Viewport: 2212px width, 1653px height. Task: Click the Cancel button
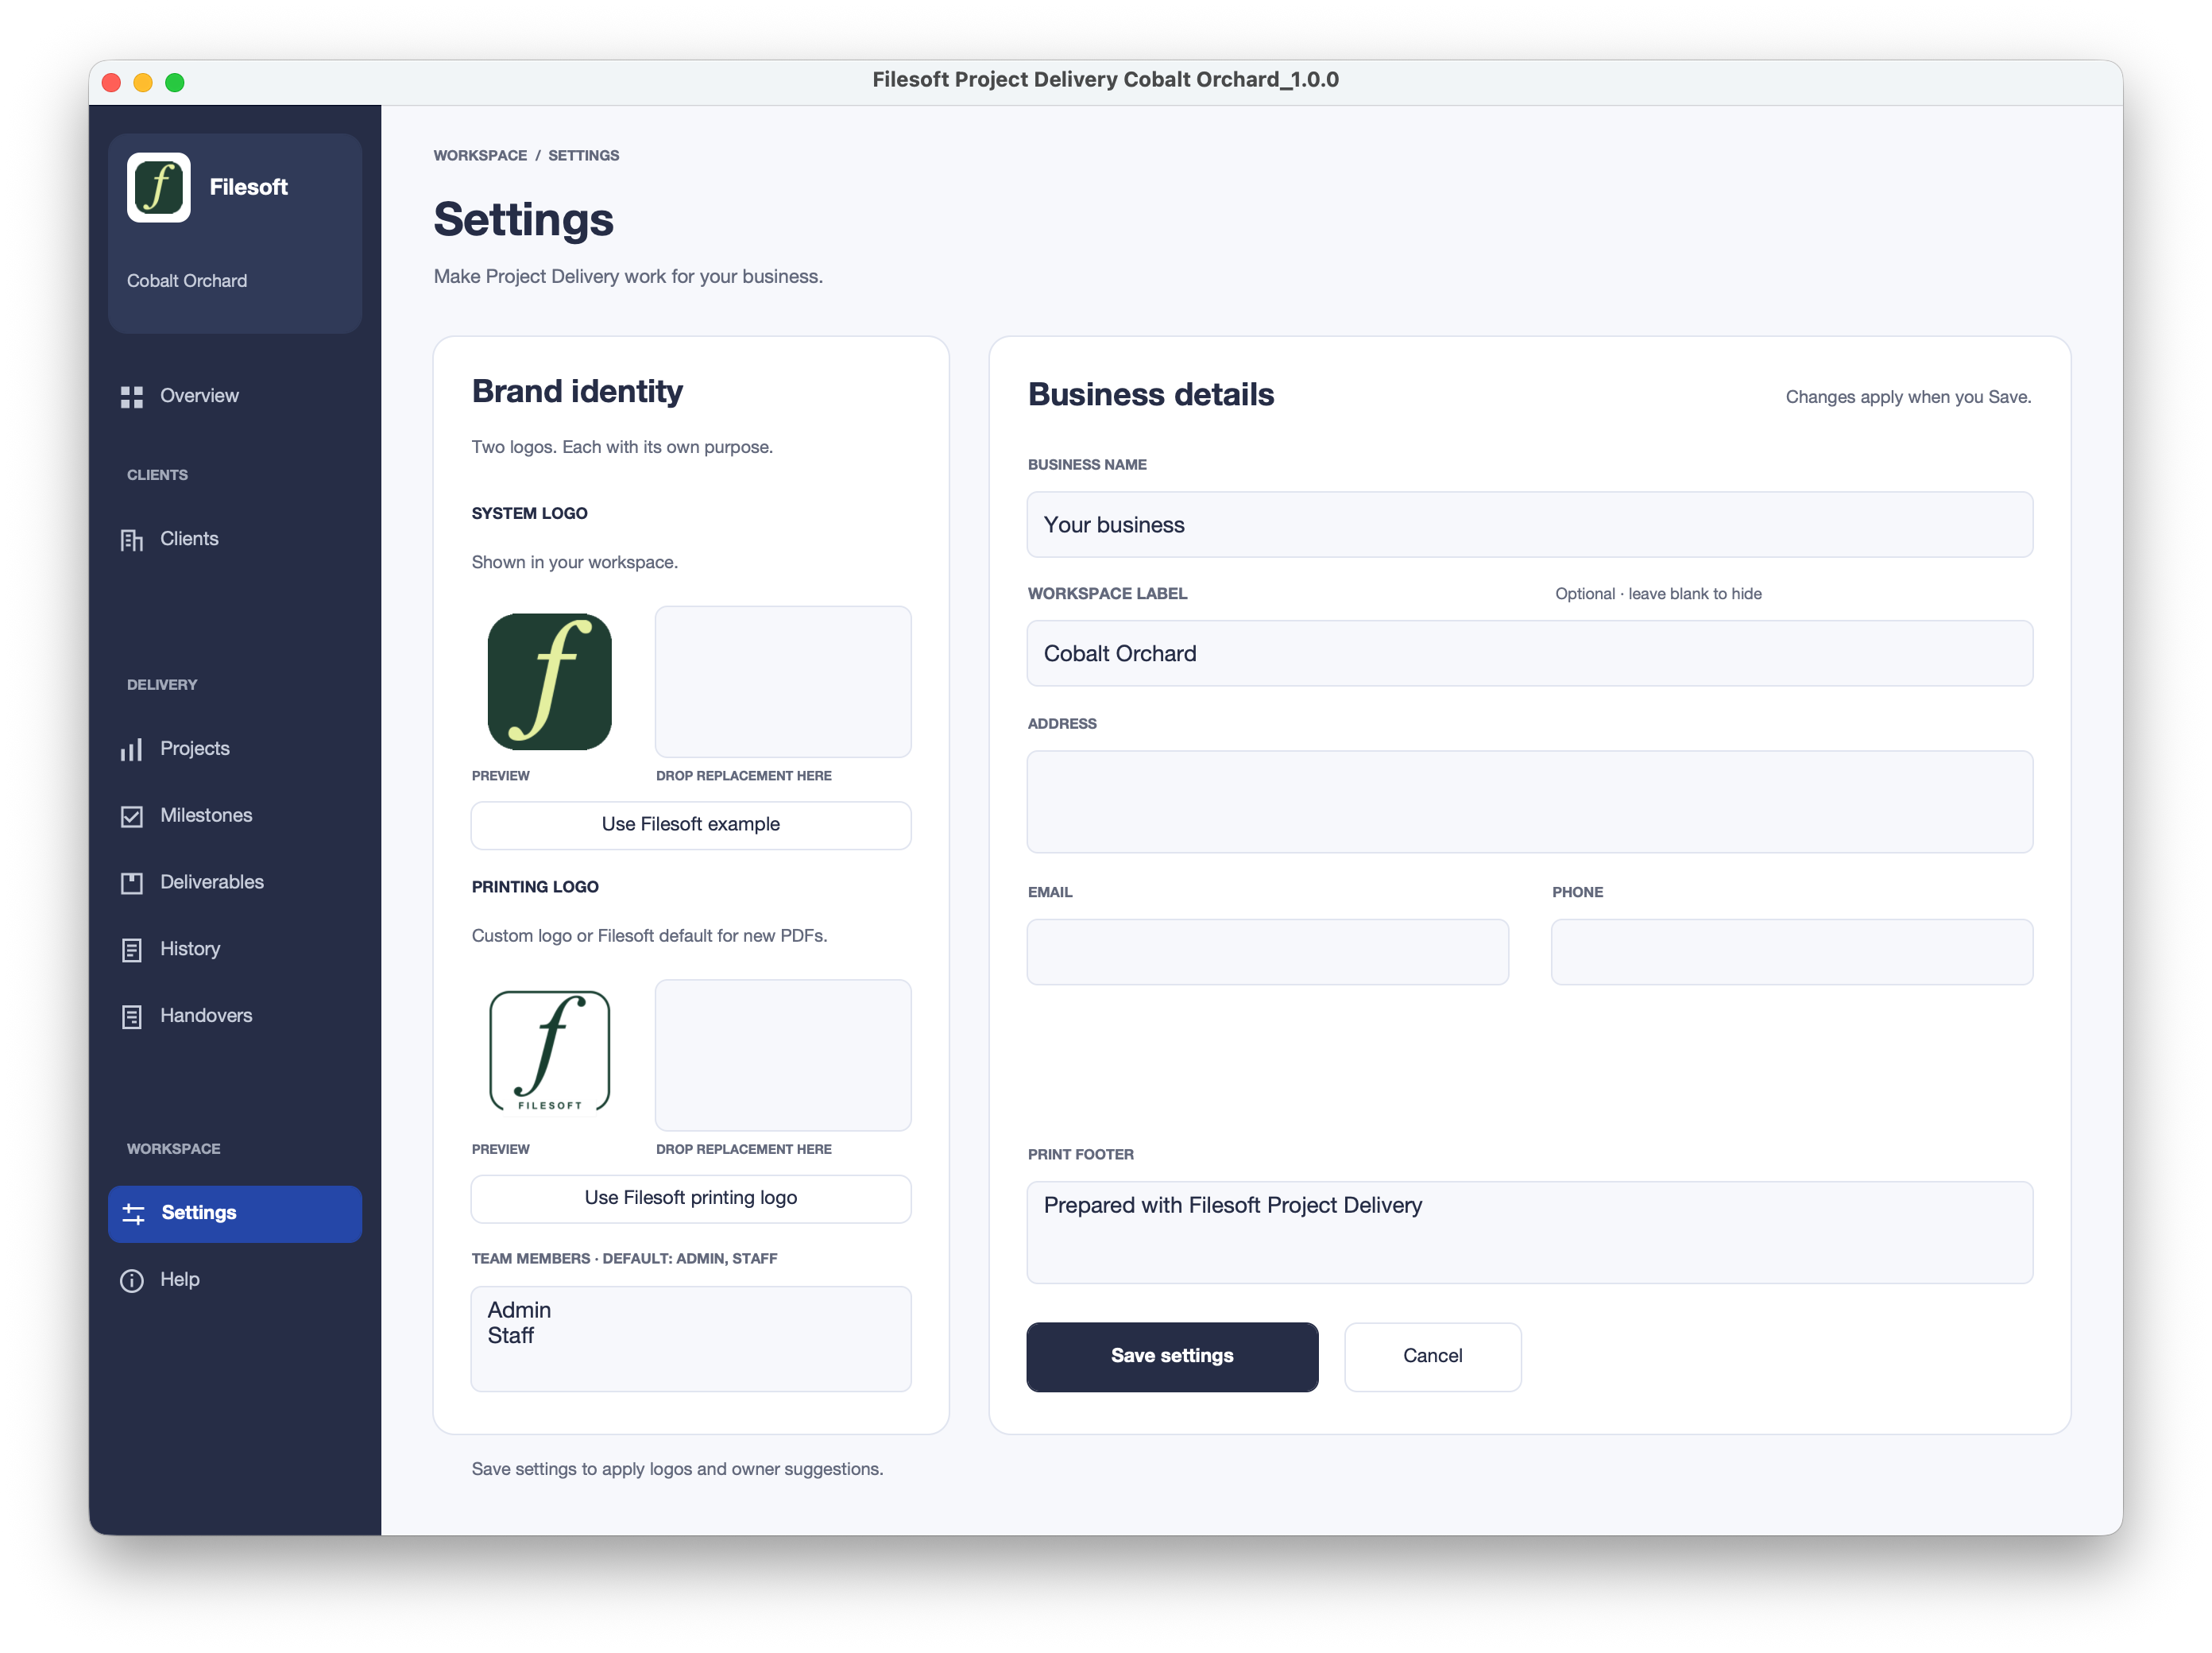point(1432,1356)
